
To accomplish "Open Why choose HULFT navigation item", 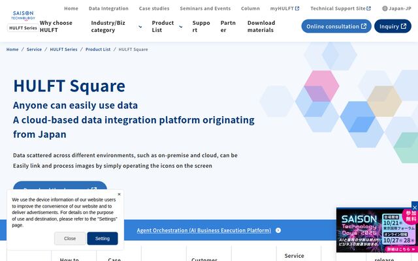I will (x=56, y=26).
